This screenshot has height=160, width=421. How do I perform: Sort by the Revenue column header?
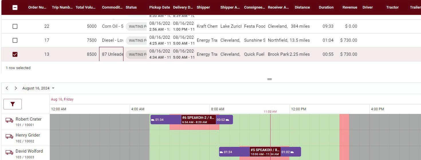tap(349, 7)
